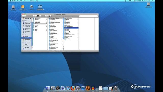The height and width of the screenshot is (92, 163).
Task: Launch Firefox from the Dock
Action: click(73, 88)
